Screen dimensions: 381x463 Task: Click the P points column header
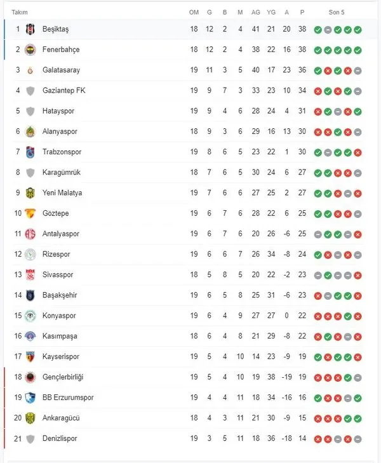302,13
